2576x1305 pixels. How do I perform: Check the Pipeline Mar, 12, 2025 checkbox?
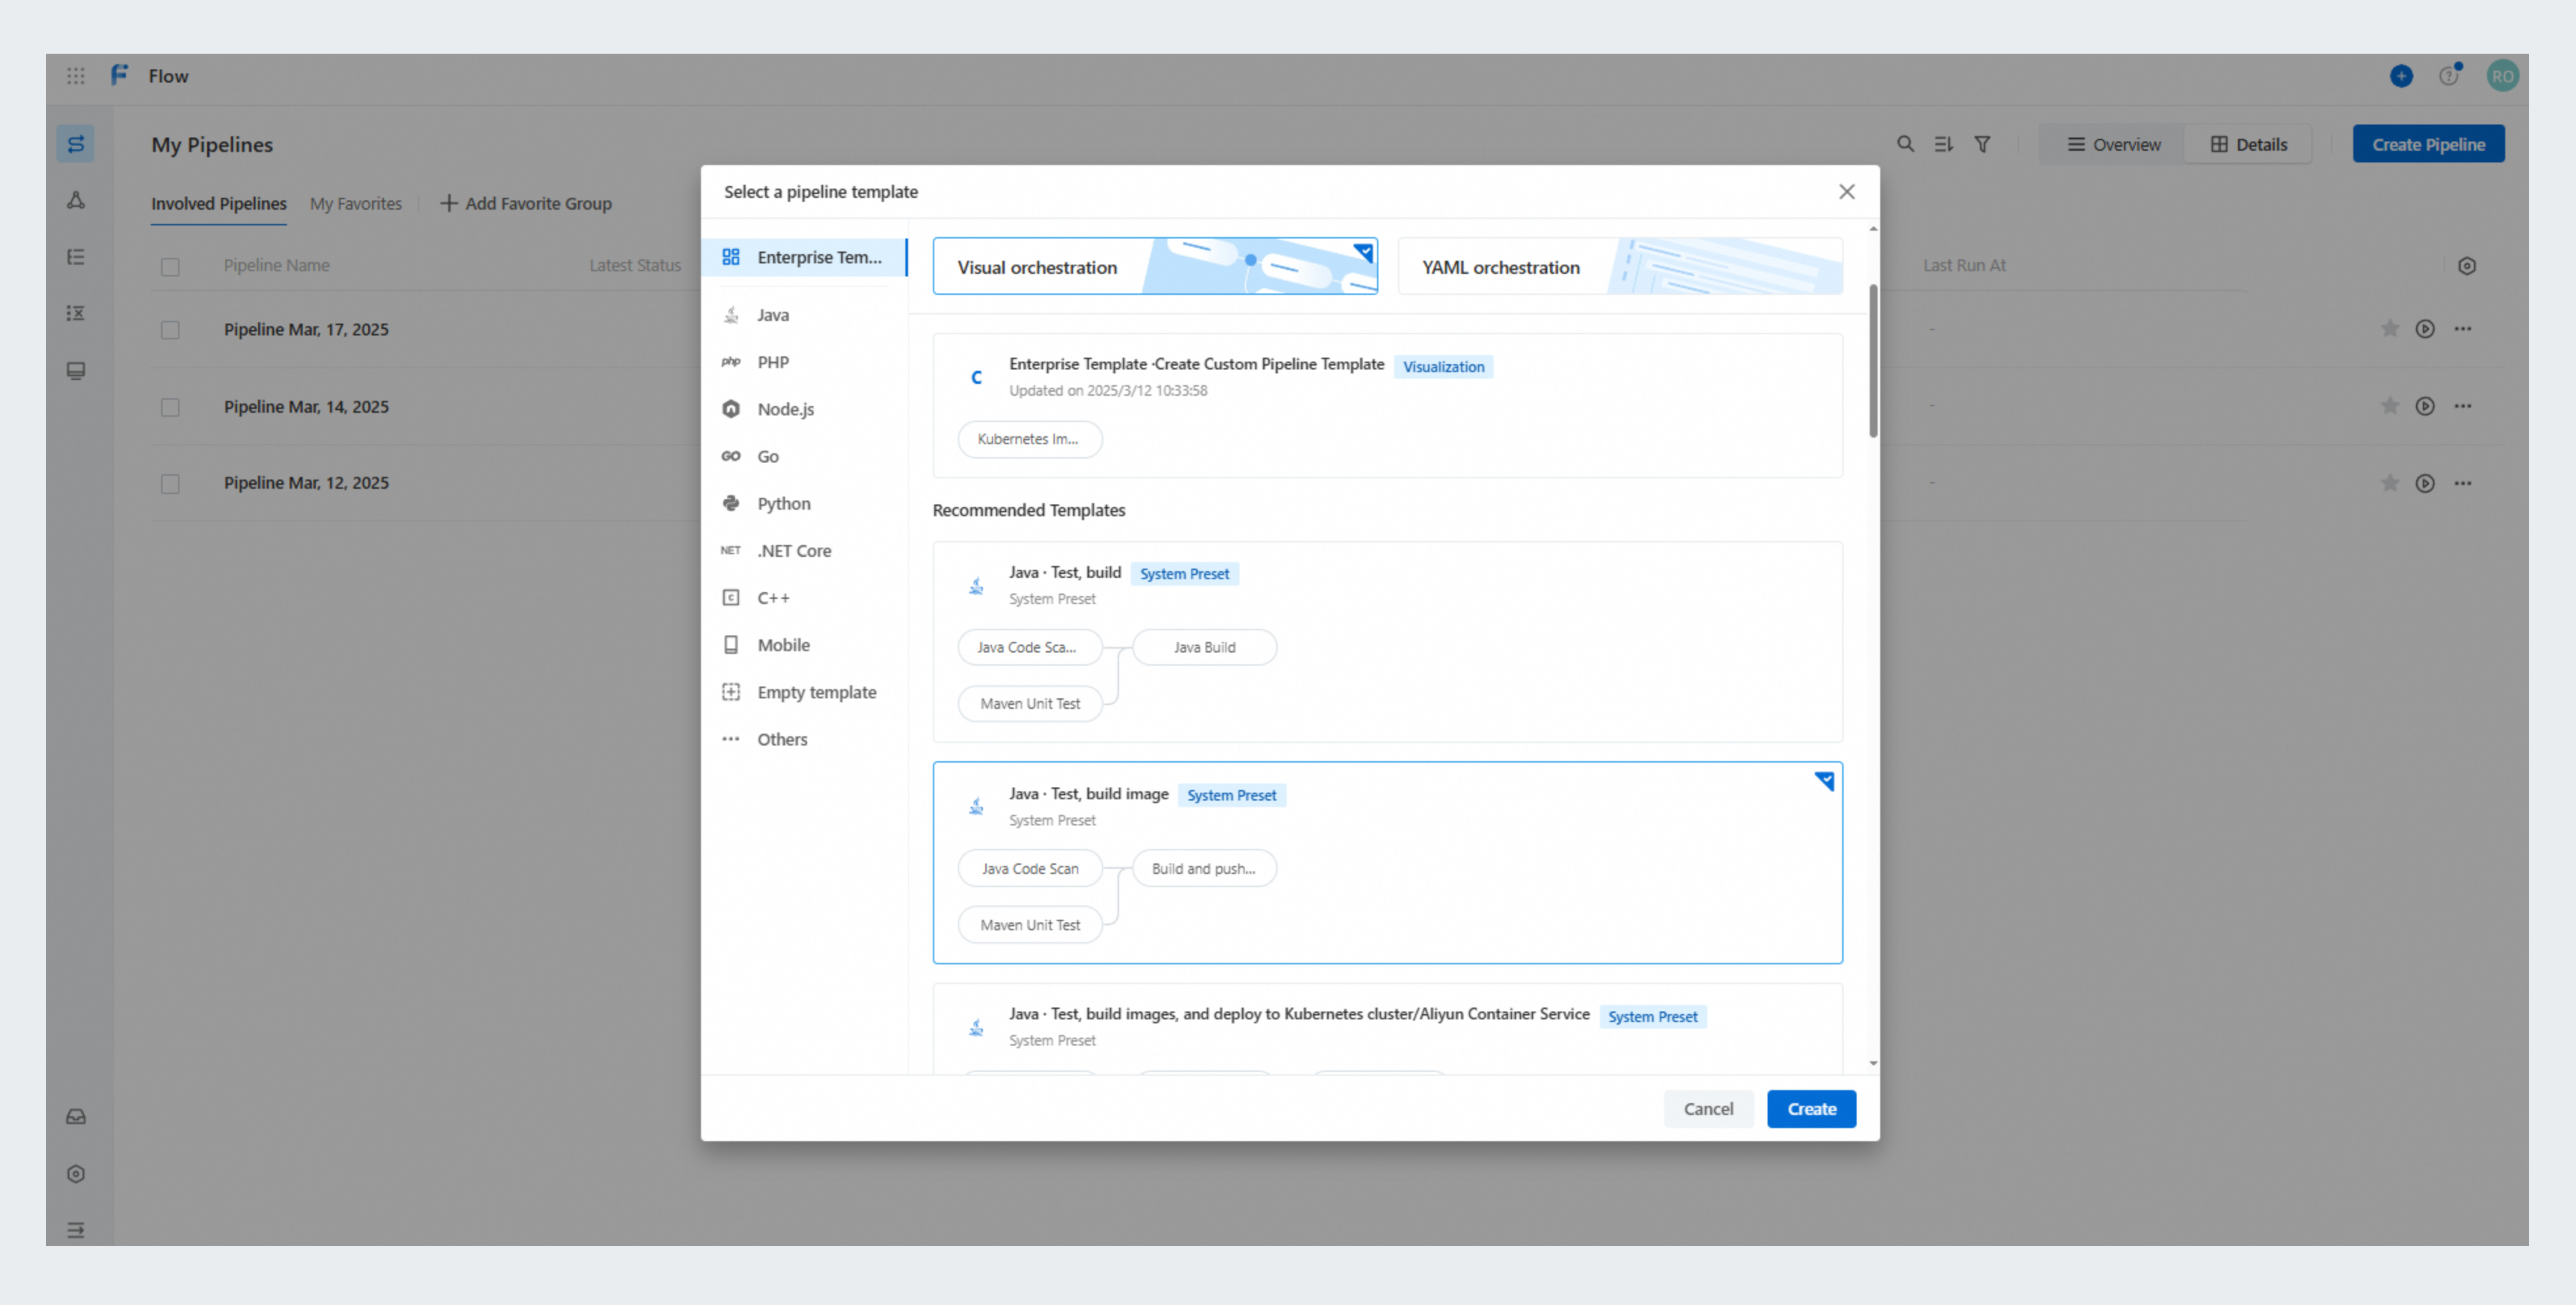(170, 484)
